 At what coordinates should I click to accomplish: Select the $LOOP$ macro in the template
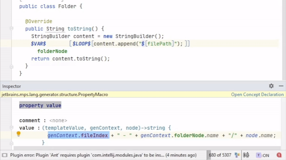(81, 44)
